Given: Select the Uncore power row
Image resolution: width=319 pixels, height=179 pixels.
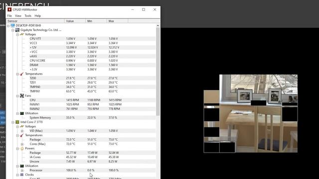Looking at the screenshot, I should (81, 162).
